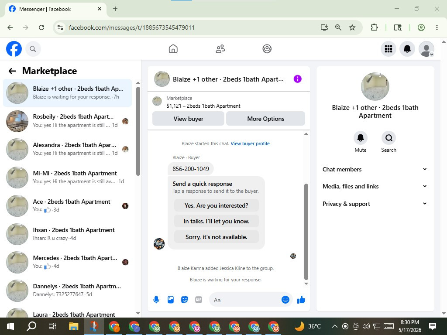447x335 pixels.
Task: Select the Messenger | Facebook tab
Action: pos(55,9)
